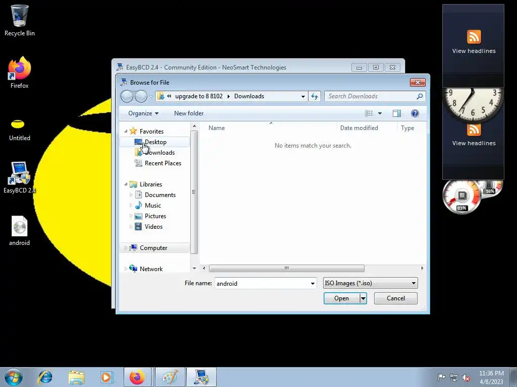Launch Internet Explorer from taskbar

point(45,377)
